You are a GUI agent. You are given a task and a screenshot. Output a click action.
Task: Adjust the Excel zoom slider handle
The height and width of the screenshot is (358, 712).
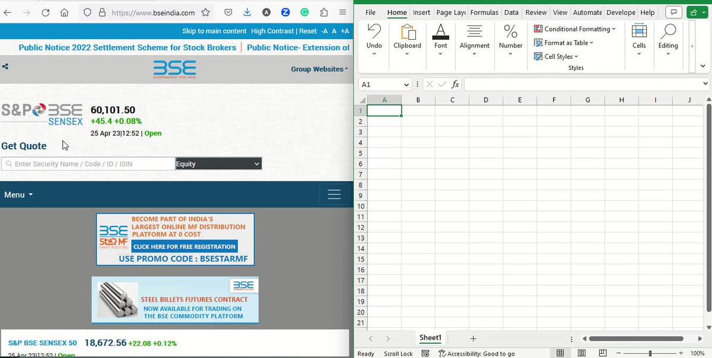[x=650, y=354]
